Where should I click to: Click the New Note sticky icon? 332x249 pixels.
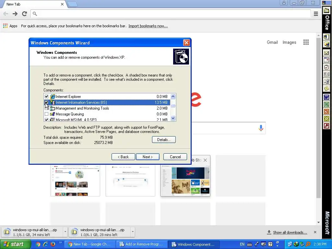(326, 88)
